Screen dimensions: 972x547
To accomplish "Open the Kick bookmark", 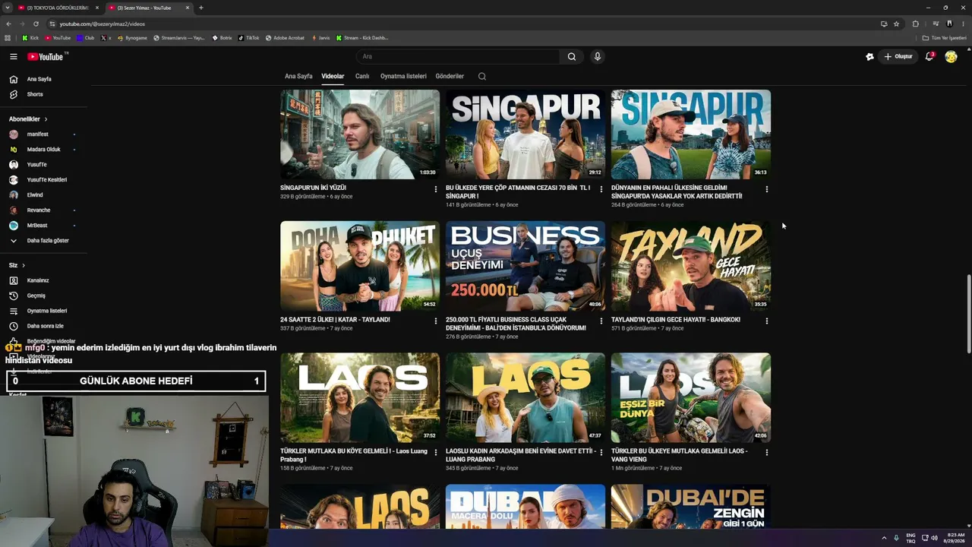I will 30,37.
